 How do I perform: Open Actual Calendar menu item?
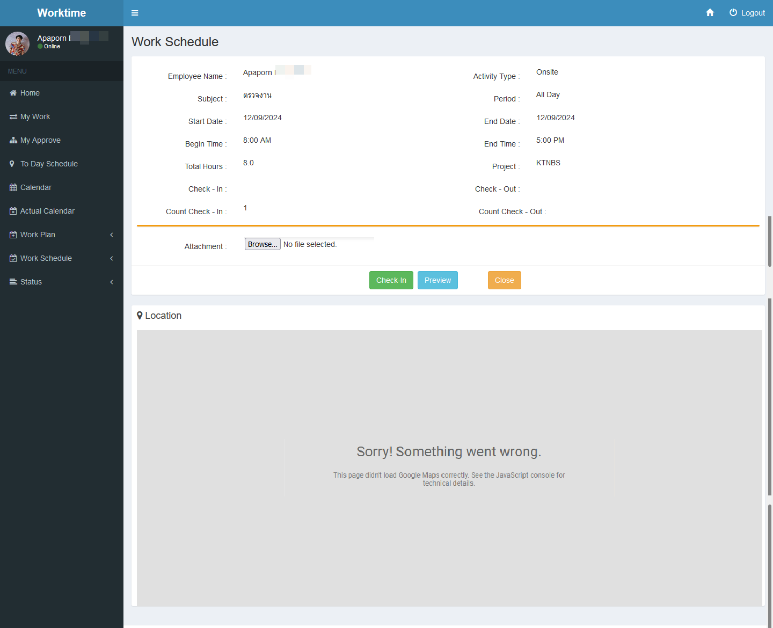62,211
